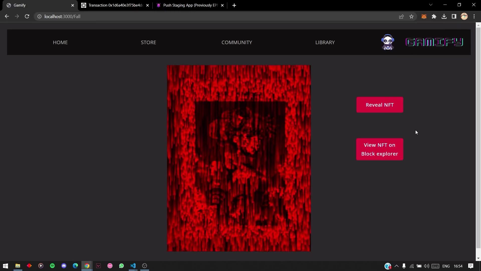Go back in browser history
The image size is (481, 271).
pyautogui.click(x=7, y=17)
